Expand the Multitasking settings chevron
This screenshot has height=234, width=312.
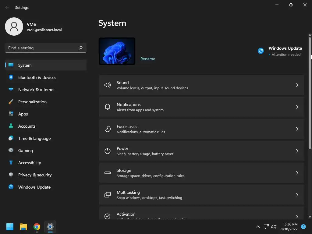[x=297, y=195]
